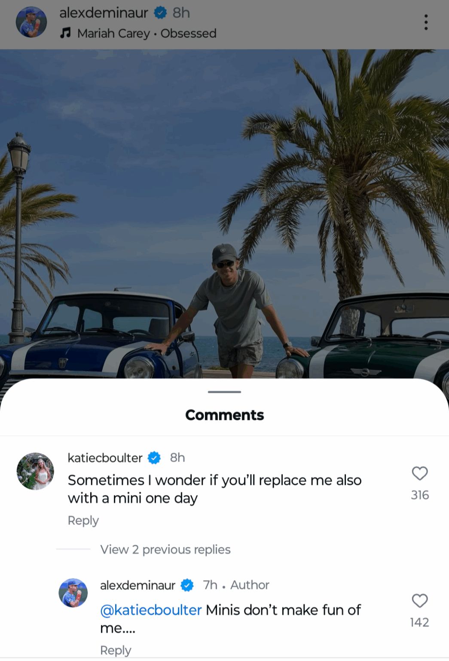The height and width of the screenshot is (661, 449).
Task: Reply to katiecboulter's comment
Action: click(83, 521)
